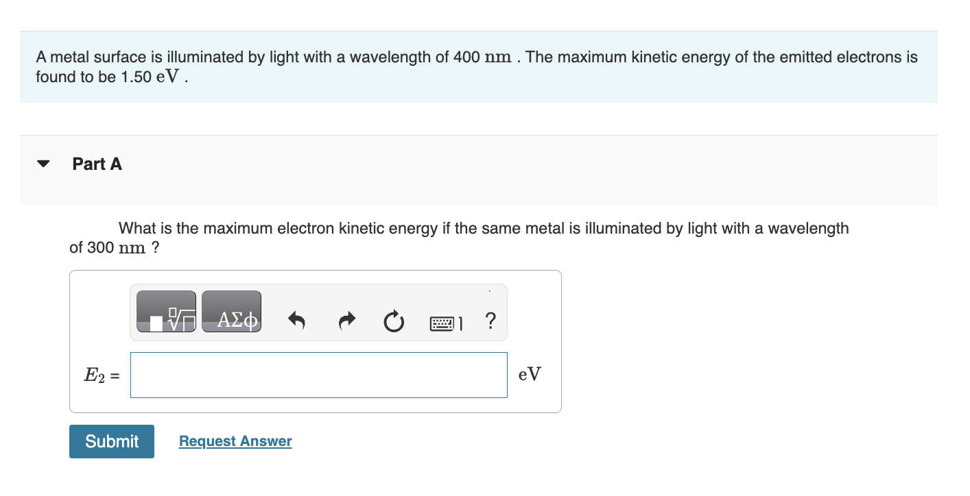Reset the answer using the circular arrow
The image size is (970, 496).
(393, 320)
